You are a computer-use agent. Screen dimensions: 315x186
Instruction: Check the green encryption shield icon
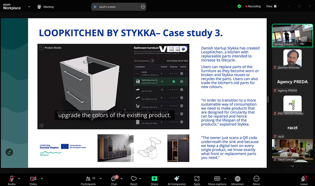click(x=239, y=6)
